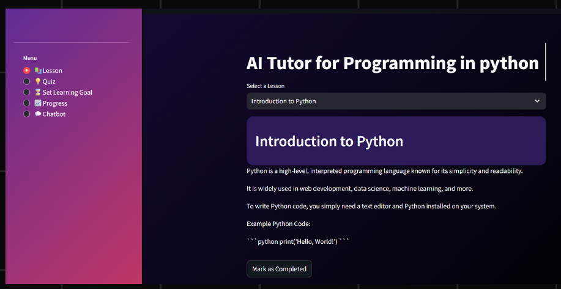Image resolution: width=561 pixels, height=289 pixels.
Task: Click the Progress menu label
Action: (x=54, y=103)
